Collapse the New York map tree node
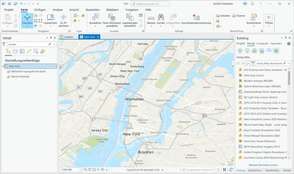Screen dimensions: 294x174 coord(3,66)
